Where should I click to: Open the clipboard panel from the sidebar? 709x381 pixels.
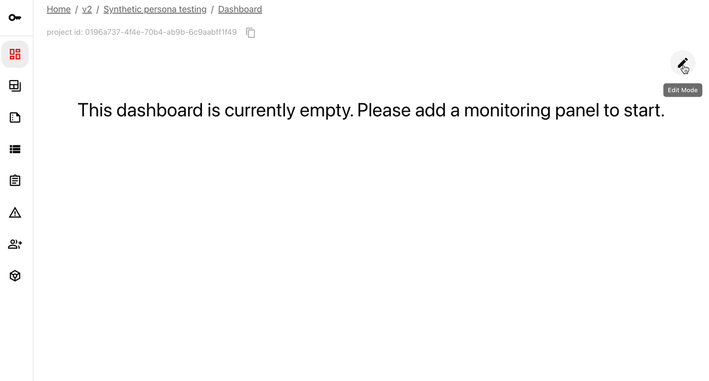coord(15,181)
